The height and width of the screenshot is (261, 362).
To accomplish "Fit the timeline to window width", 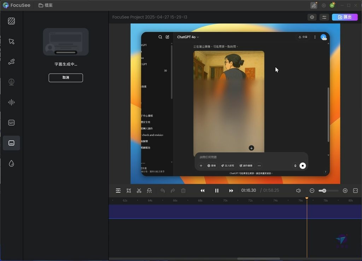I will tap(355, 191).
